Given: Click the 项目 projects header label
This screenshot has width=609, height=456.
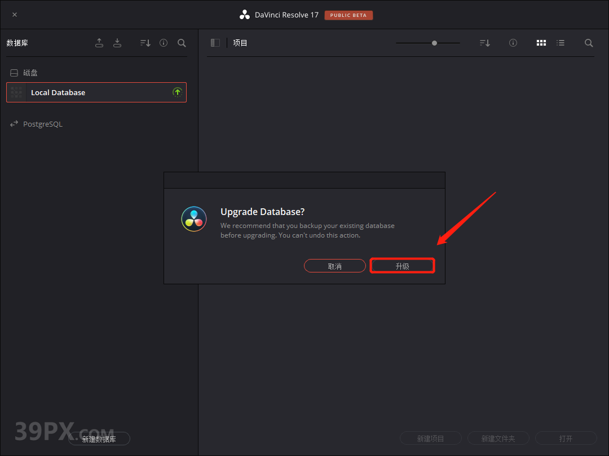Looking at the screenshot, I should [x=240, y=43].
